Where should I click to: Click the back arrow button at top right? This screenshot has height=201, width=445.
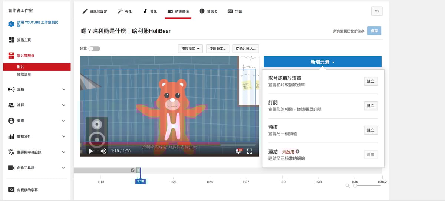(376, 11)
